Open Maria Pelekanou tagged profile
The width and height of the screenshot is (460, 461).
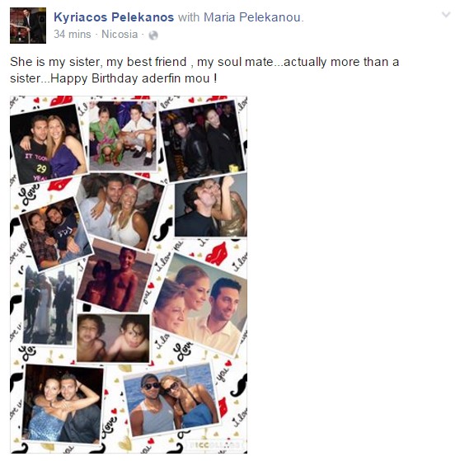pos(252,17)
